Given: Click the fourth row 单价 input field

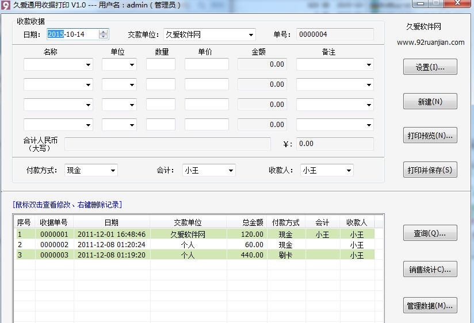Looking at the screenshot, I should (x=207, y=125).
